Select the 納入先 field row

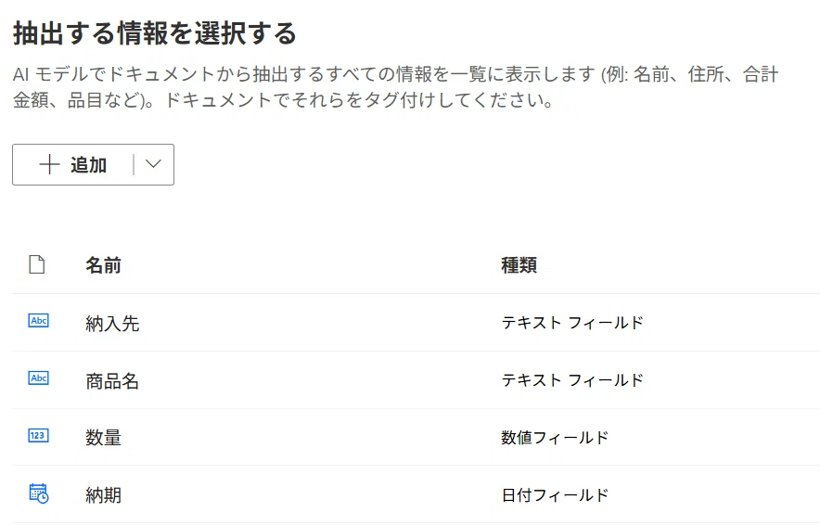pyautogui.click(x=416, y=323)
